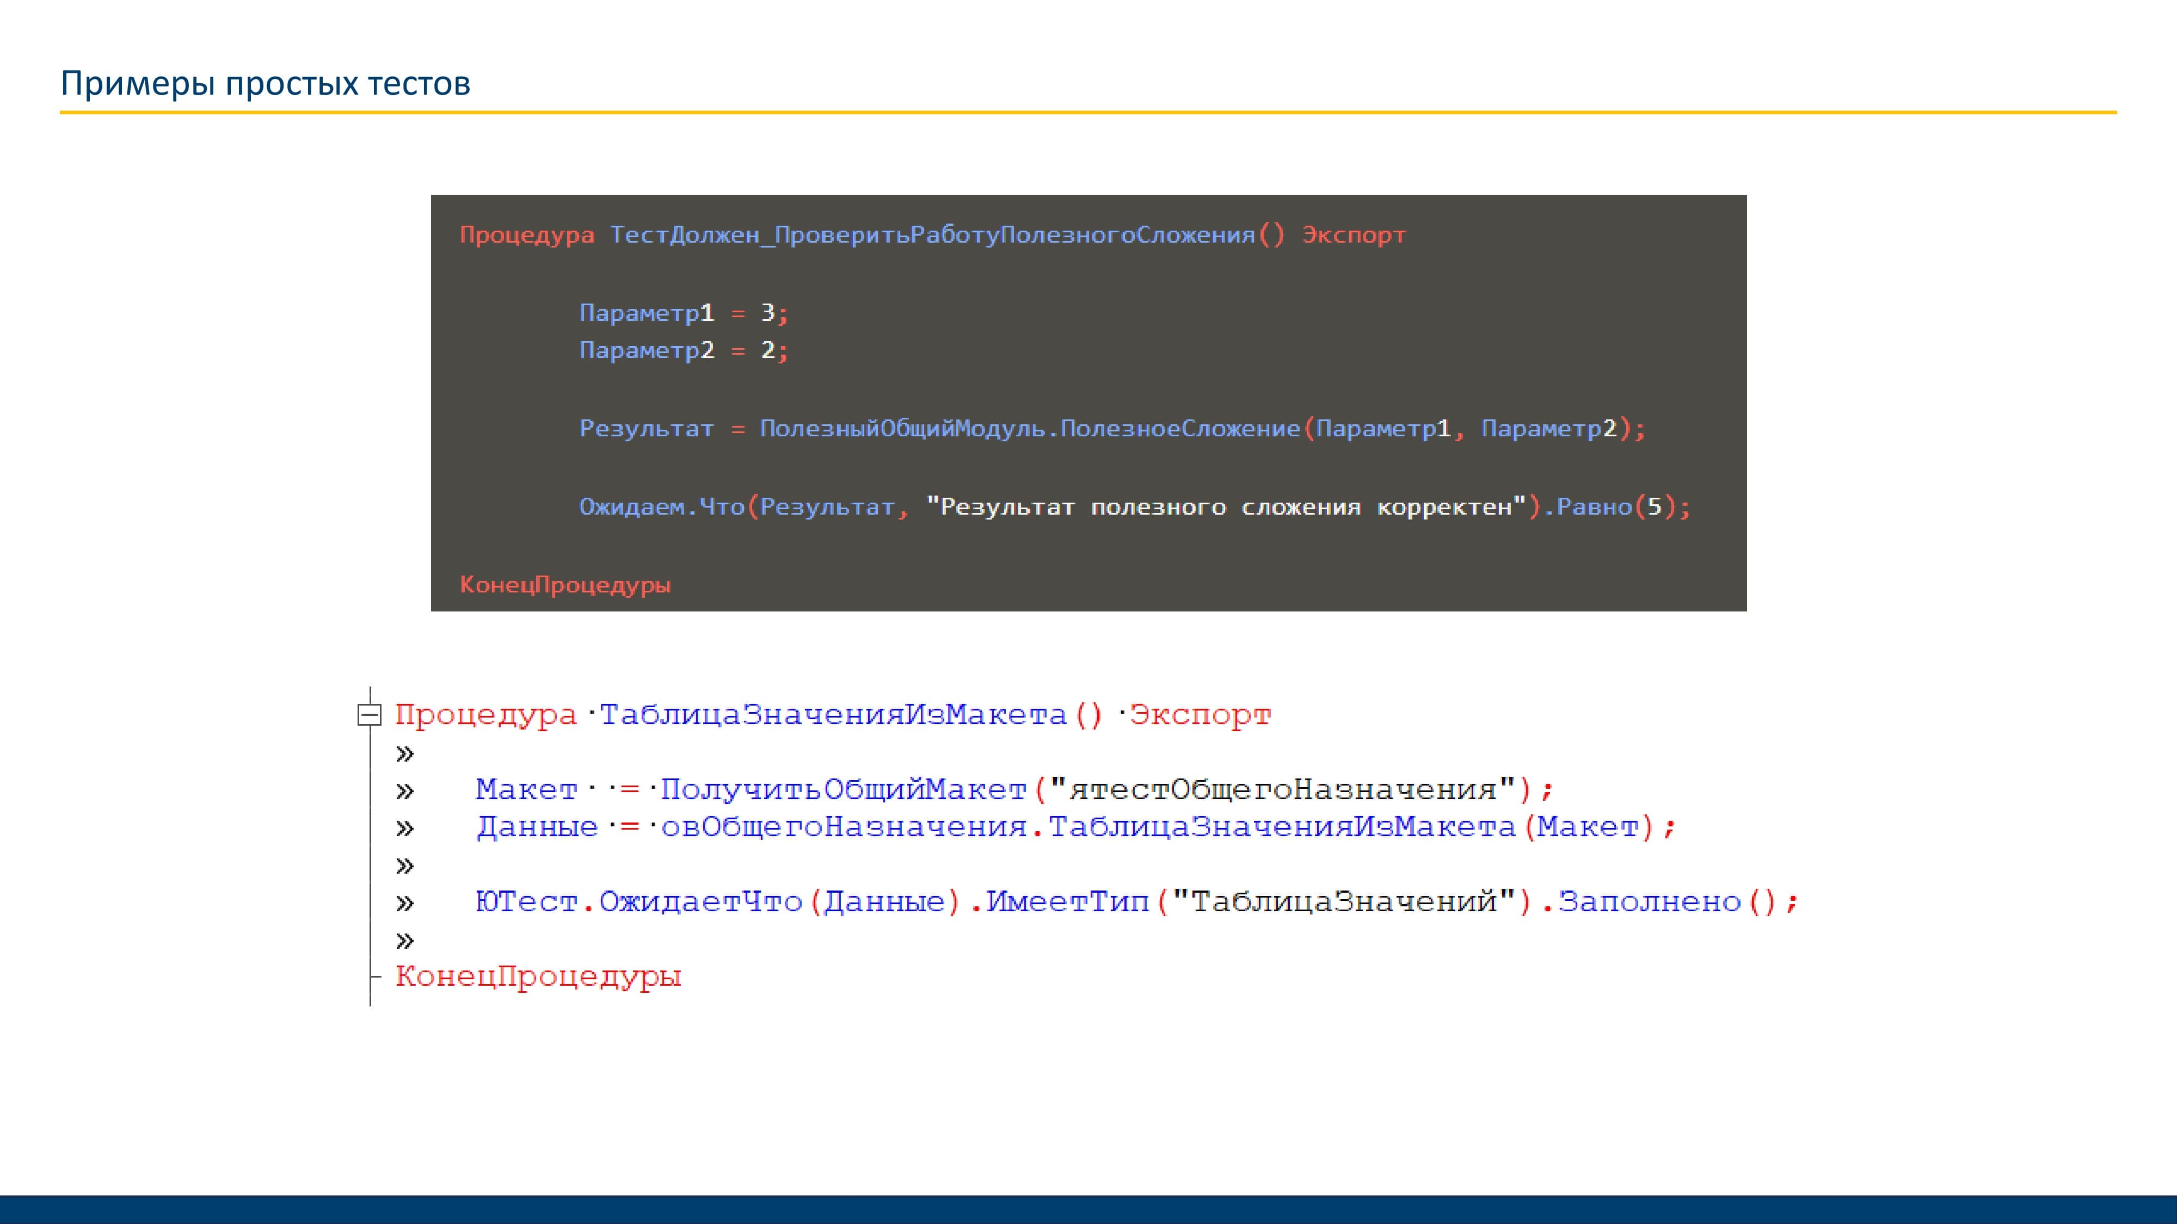This screenshot has height=1224, width=2177.
Task: Click the Параметр2 = 2 assignment line
Action: point(683,350)
